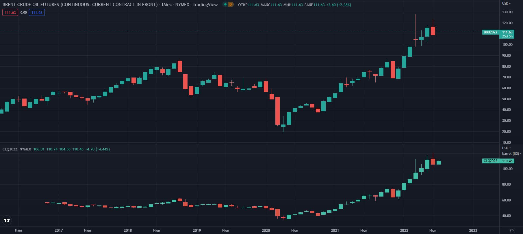
Task: Click the blue buy price button 111.63
Action: (37, 12)
